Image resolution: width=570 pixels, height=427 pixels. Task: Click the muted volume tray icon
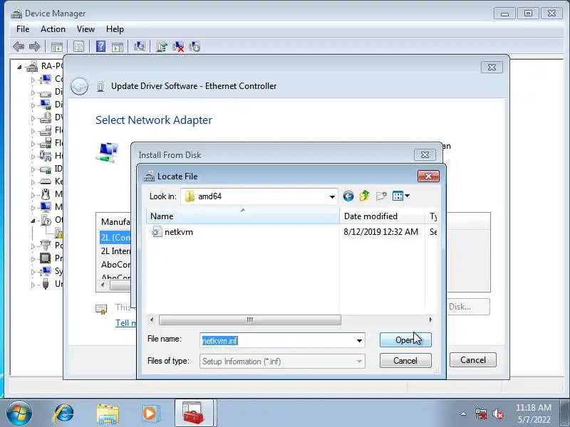tap(497, 413)
